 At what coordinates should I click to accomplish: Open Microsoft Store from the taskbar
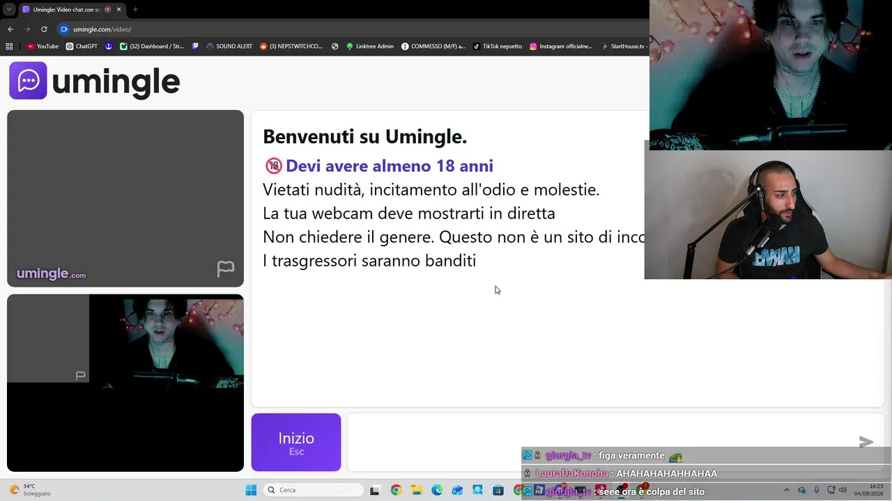(x=498, y=490)
